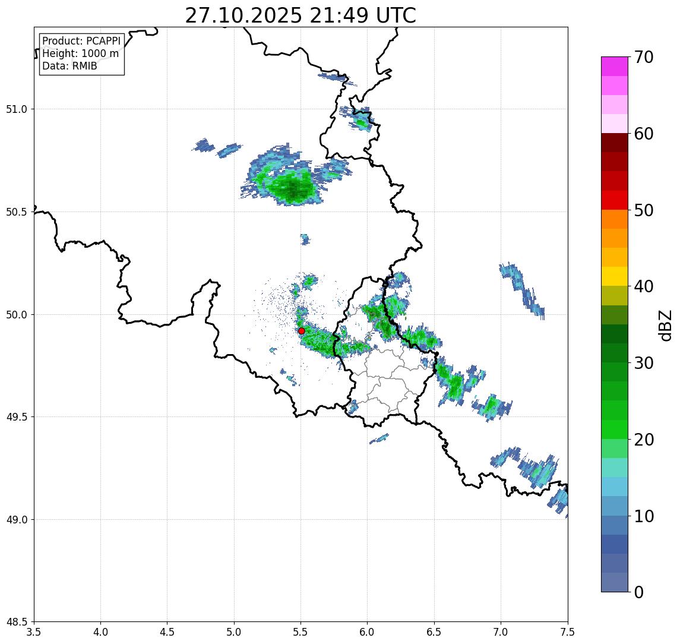The width and height of the screenshot is (680, 644).
Task: Click the title timestamp 27.10.2025 21:49 UTC
Action: coord(301,15)
